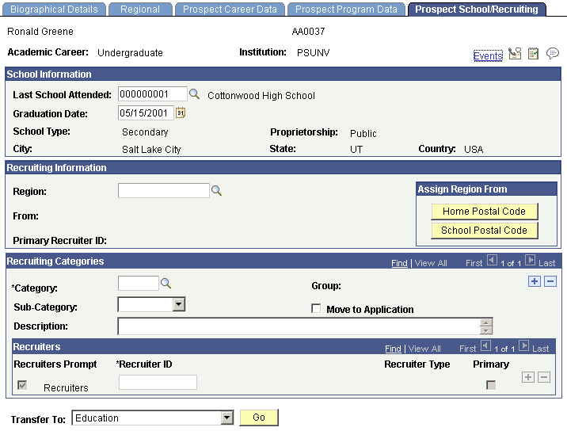Click Cottonwood High School text
This screenshot has height=431, width=567.
coord(261,96)
